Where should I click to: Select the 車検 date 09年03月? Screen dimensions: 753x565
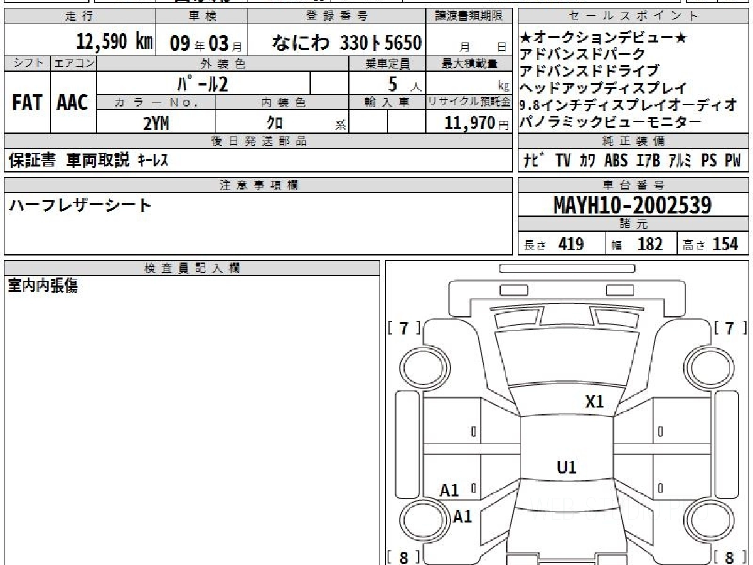206,43
